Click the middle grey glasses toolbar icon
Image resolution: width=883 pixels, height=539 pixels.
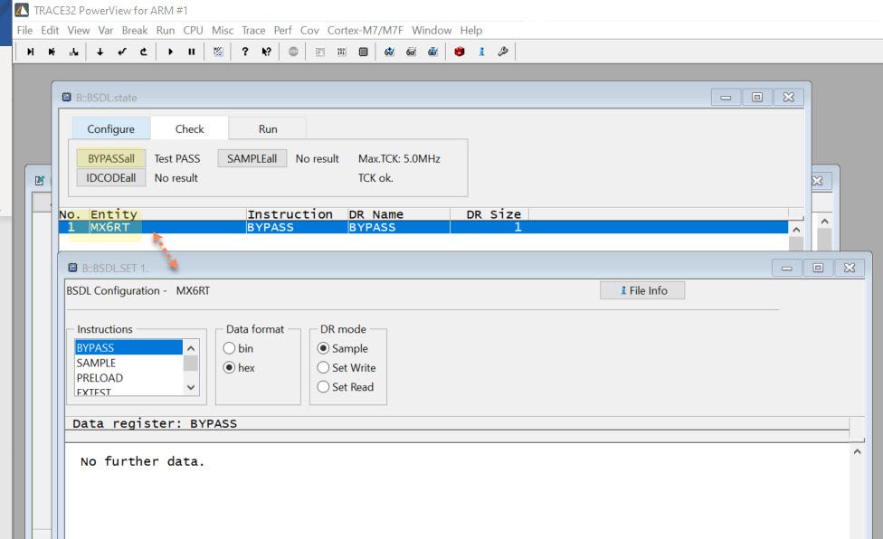411,52
